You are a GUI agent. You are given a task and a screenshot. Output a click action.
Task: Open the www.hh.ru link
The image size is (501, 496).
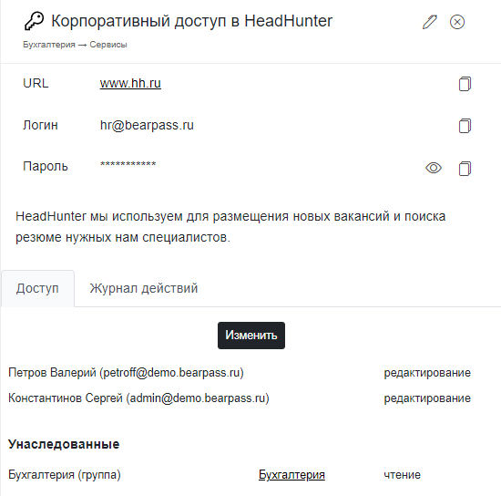[130, 83]
